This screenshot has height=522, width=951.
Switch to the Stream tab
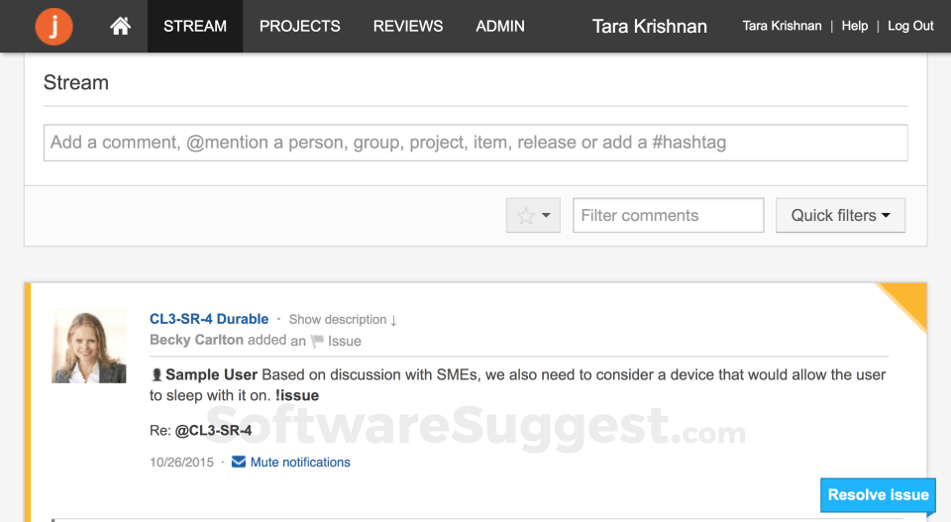tap(195, 27)
